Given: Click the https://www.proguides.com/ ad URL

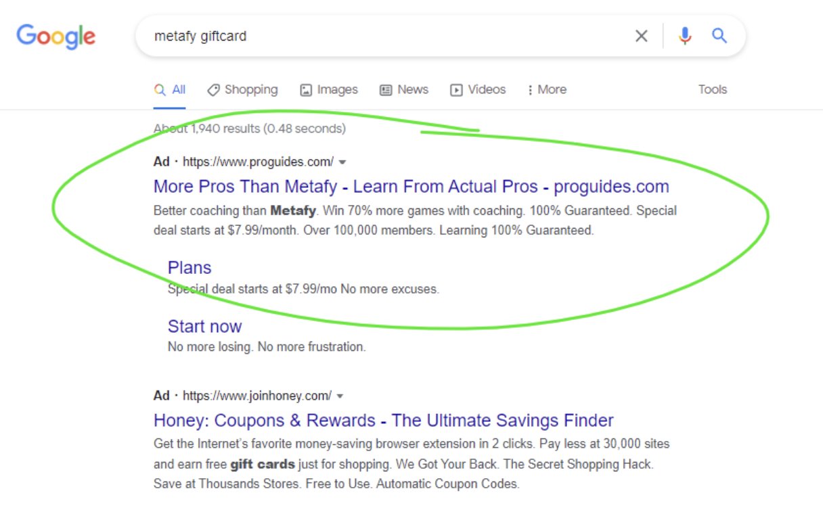Looking at the screenshot, I should [x=258, y=162].
